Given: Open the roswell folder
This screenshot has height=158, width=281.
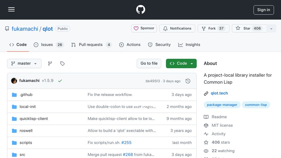Looking at the screenshot, I should 26,130.
